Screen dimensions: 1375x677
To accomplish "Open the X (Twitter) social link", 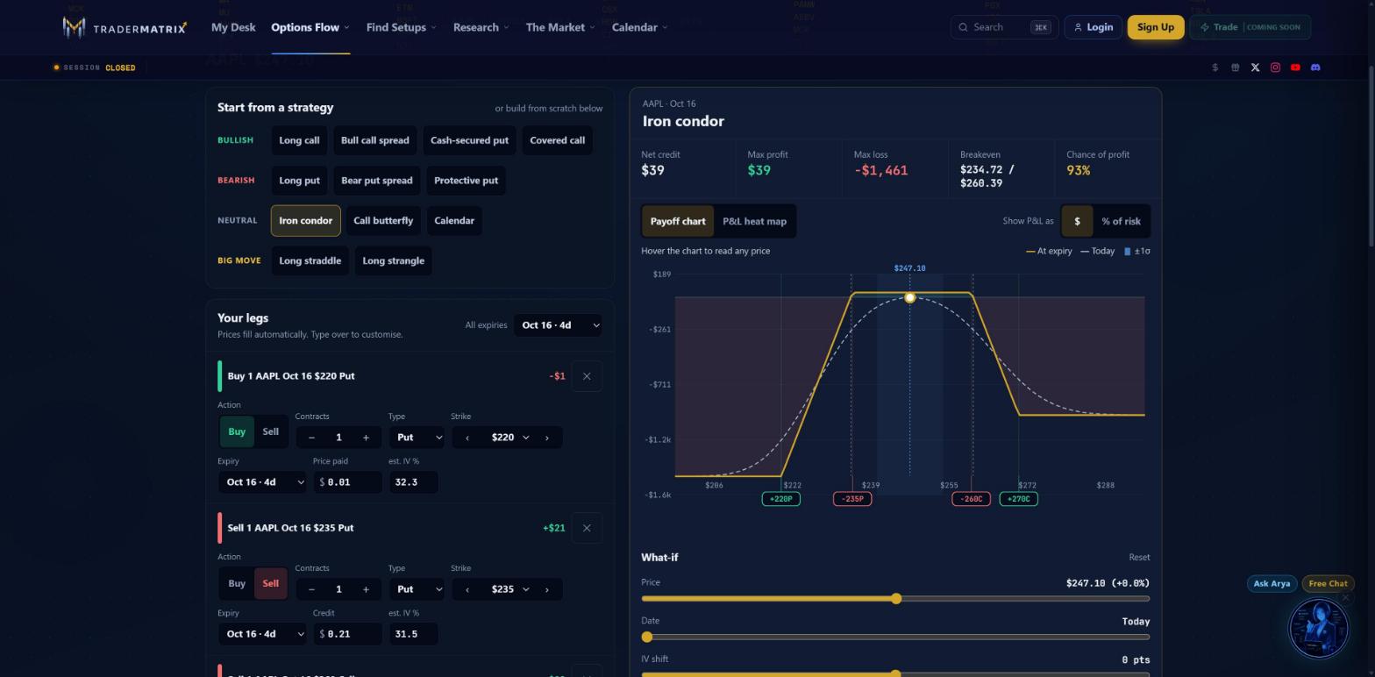I will [x=1255, y=68].
